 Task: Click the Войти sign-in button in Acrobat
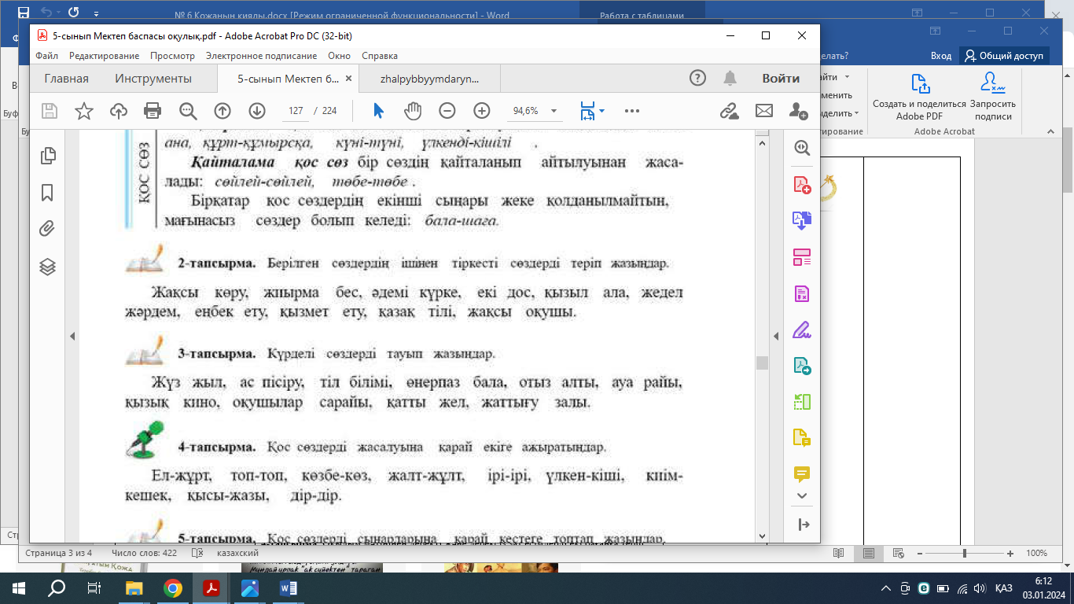781,79
